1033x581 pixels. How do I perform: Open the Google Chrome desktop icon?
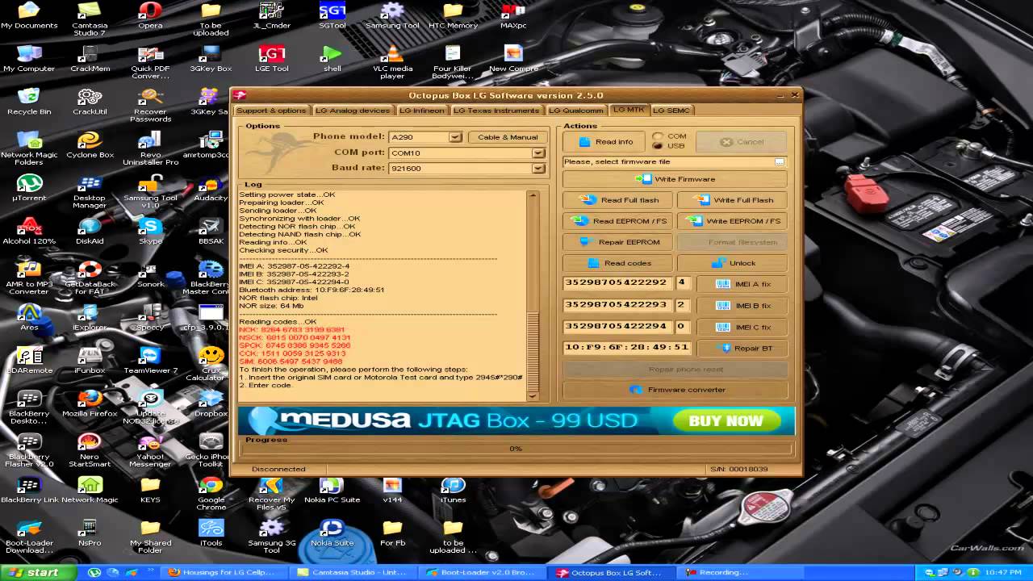coord(211,494)
